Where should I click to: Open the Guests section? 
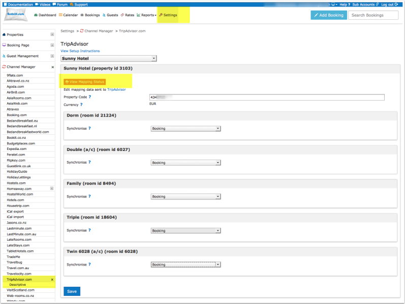tap(110, 15)
